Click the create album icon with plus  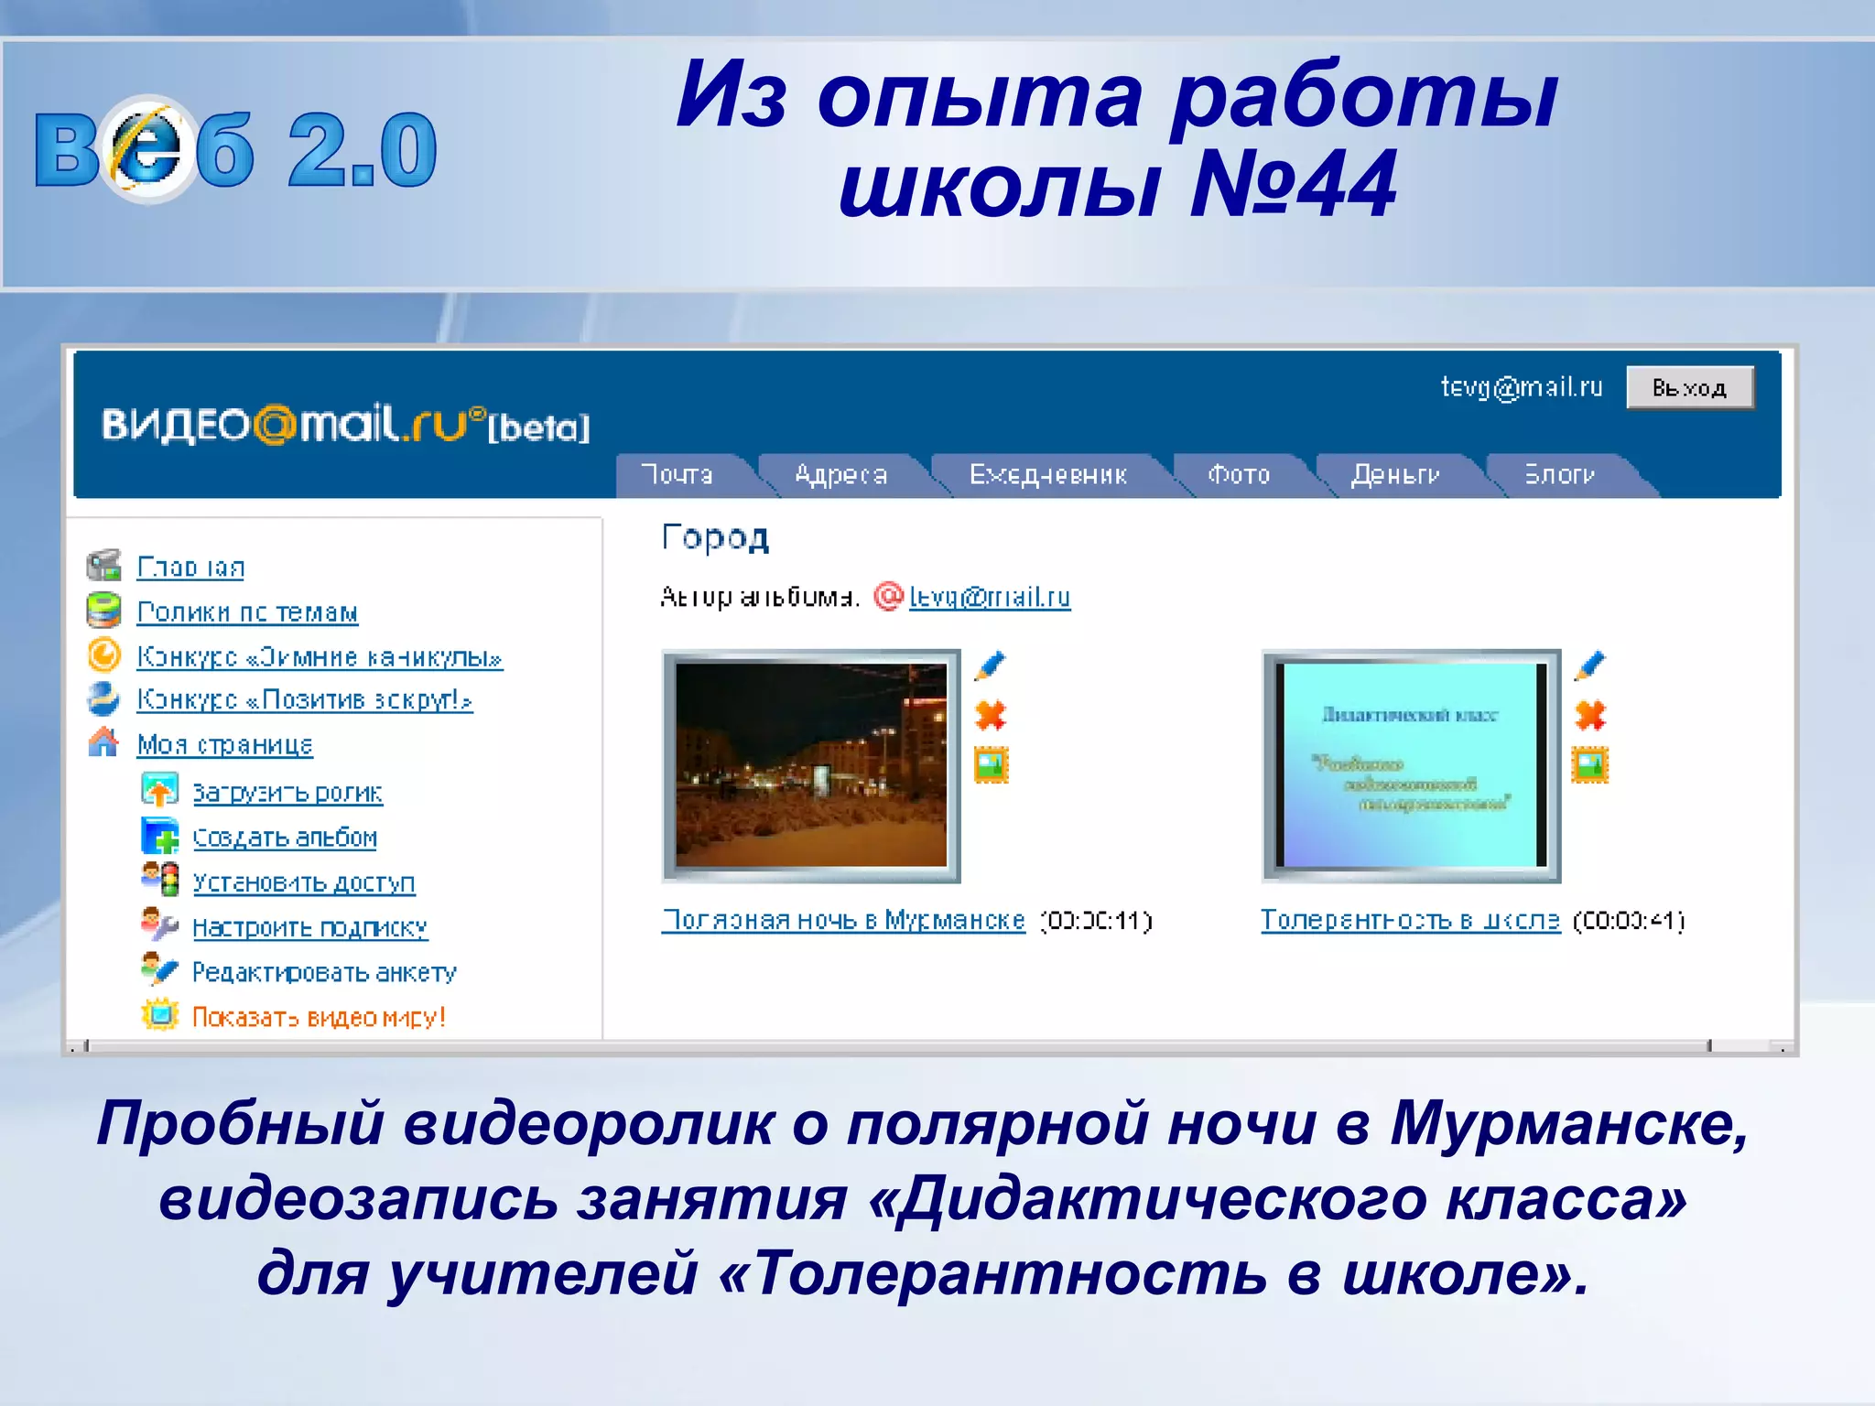coord(159,835)
